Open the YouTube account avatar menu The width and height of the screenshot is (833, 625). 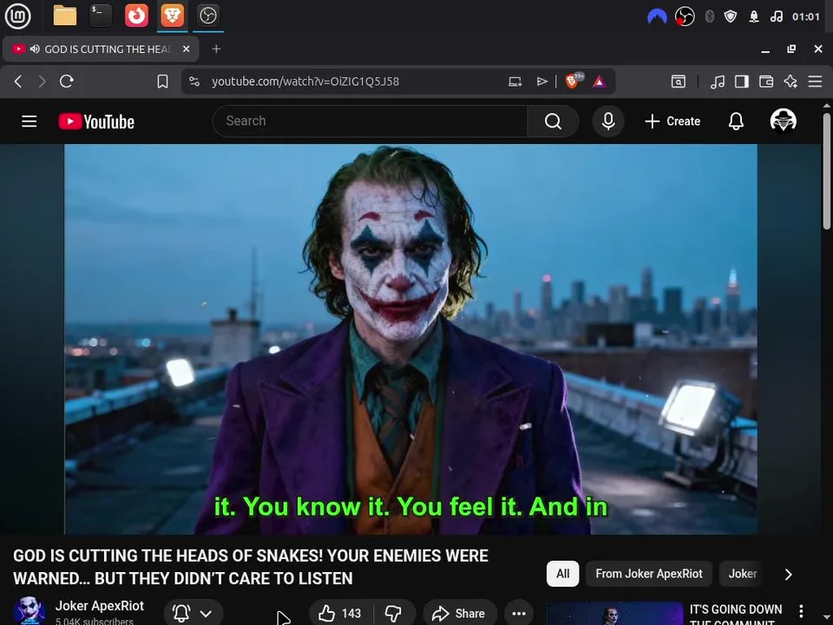[783, 121]
